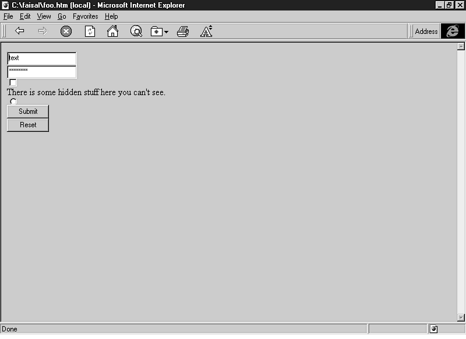Click the Internet Explorer logo

(453, 32)
